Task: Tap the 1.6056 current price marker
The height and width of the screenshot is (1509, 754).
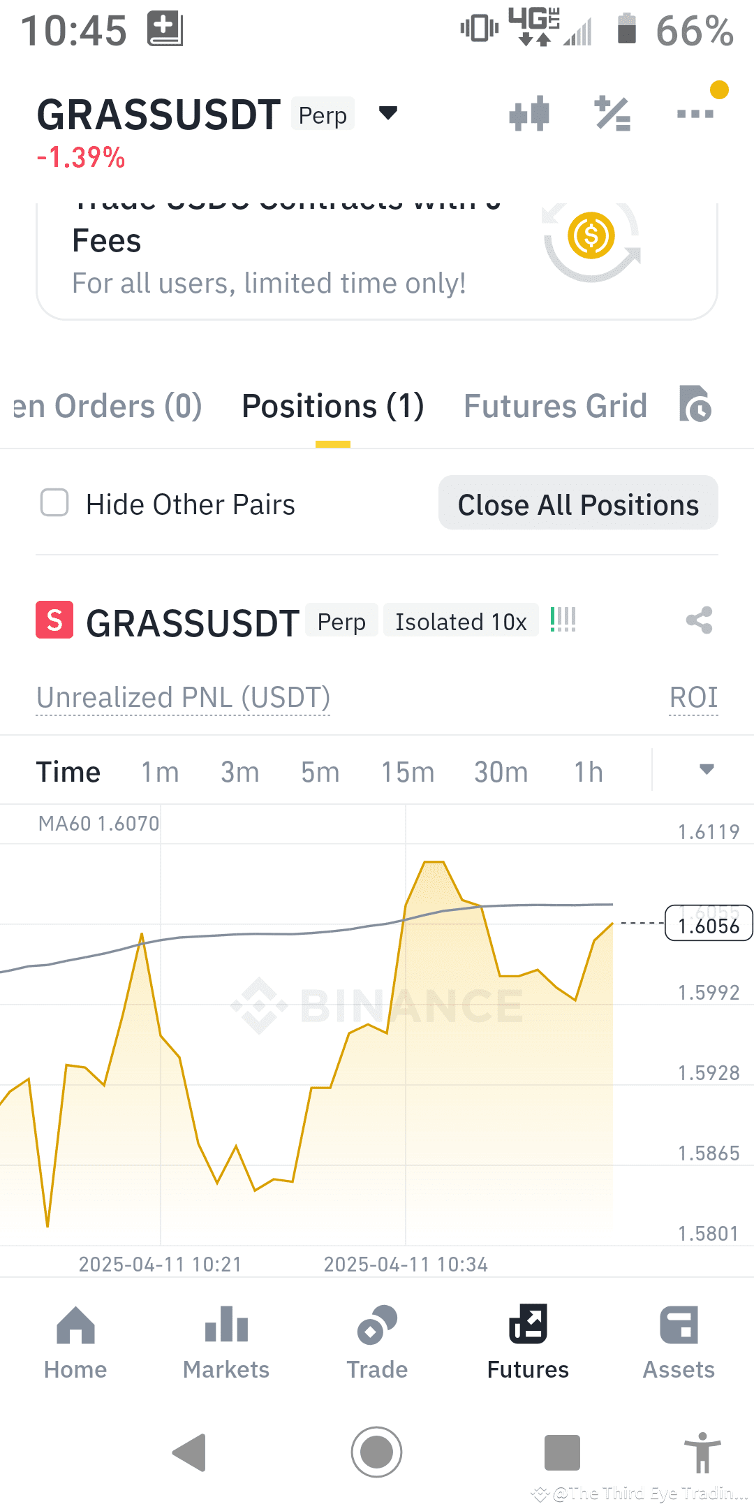Action: (x=709, y=924)
